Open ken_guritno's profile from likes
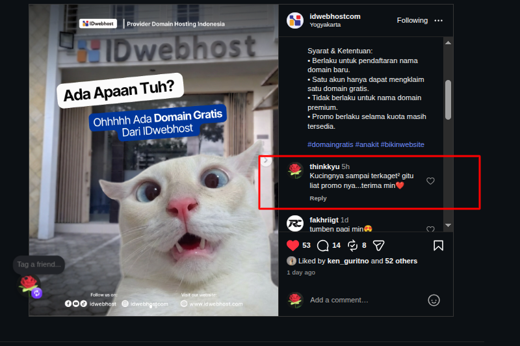 coord(348,261)
